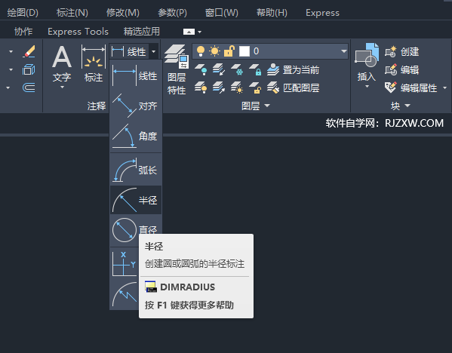Click the white layer color swatch
The image size is (452, 353).
click(244, 51)
